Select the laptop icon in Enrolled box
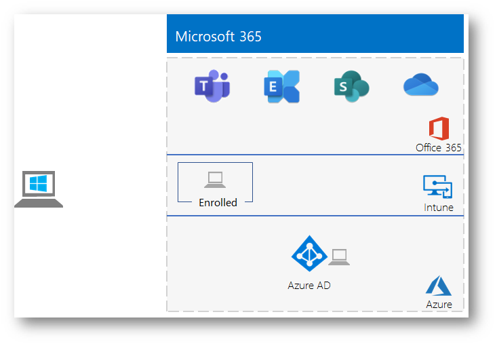This screenshot has width=497, height=346. (x=215, y=180)
